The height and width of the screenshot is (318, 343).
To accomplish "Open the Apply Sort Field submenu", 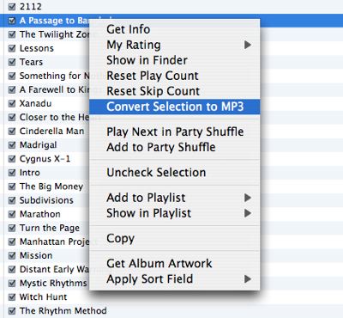I will tap(175, 279).
